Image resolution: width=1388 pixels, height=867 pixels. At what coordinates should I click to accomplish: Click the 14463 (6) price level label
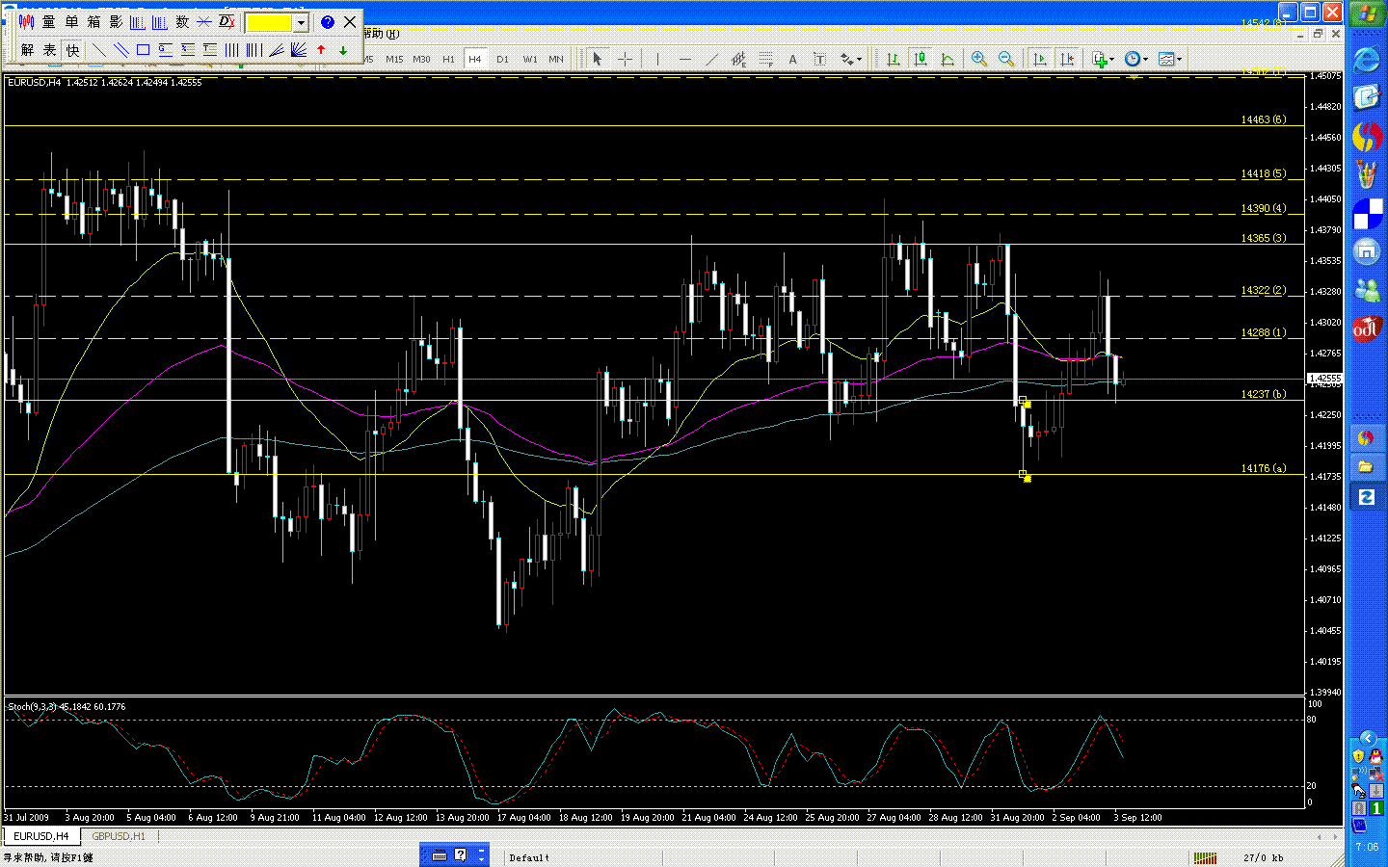pyautogui.click(x=1263, y=120)
